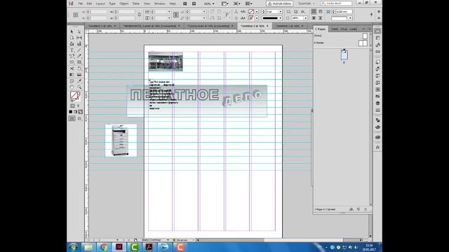This screenshot has width=449, height=252.
Task: Open the opacity 100% slider arrow
Action: 306,18
